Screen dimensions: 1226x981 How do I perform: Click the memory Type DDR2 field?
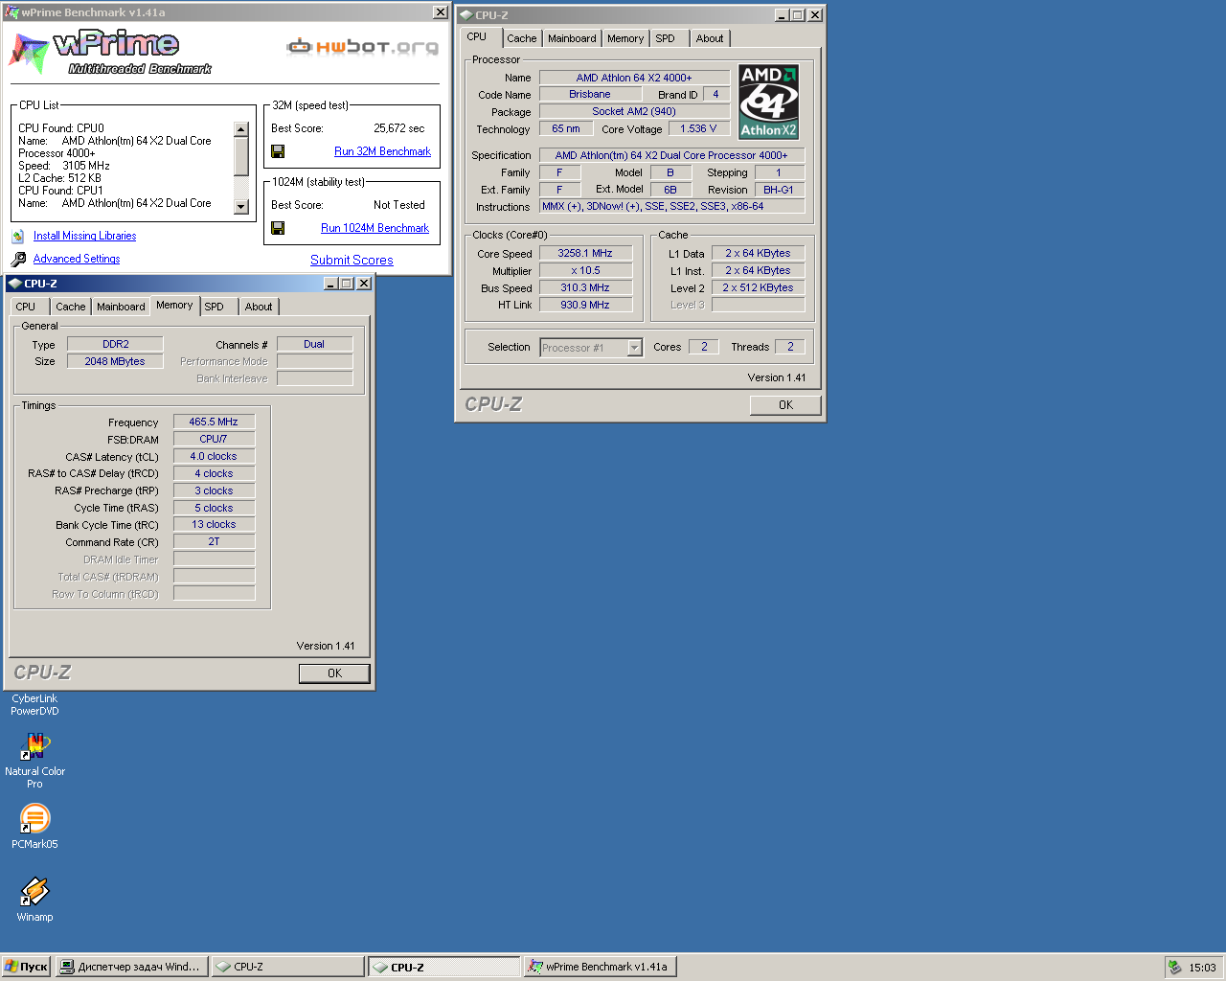point(115,345)
